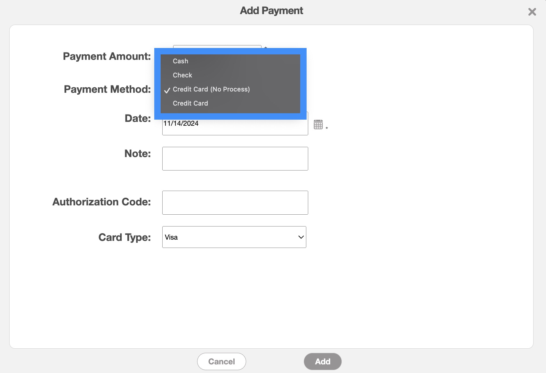546x373 pixels.
Task: Click the Card Type label
Action: click(124, 237)
